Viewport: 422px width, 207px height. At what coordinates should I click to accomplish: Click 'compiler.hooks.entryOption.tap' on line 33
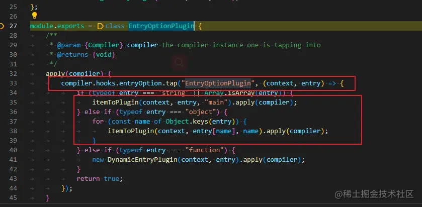coord(119,83)
